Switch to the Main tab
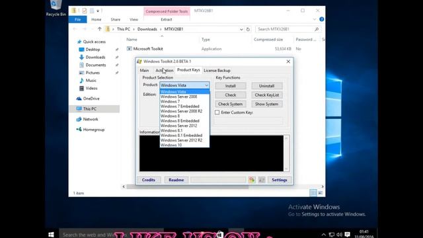The height and width of the screenshot is (238, 423). (144, 71)
